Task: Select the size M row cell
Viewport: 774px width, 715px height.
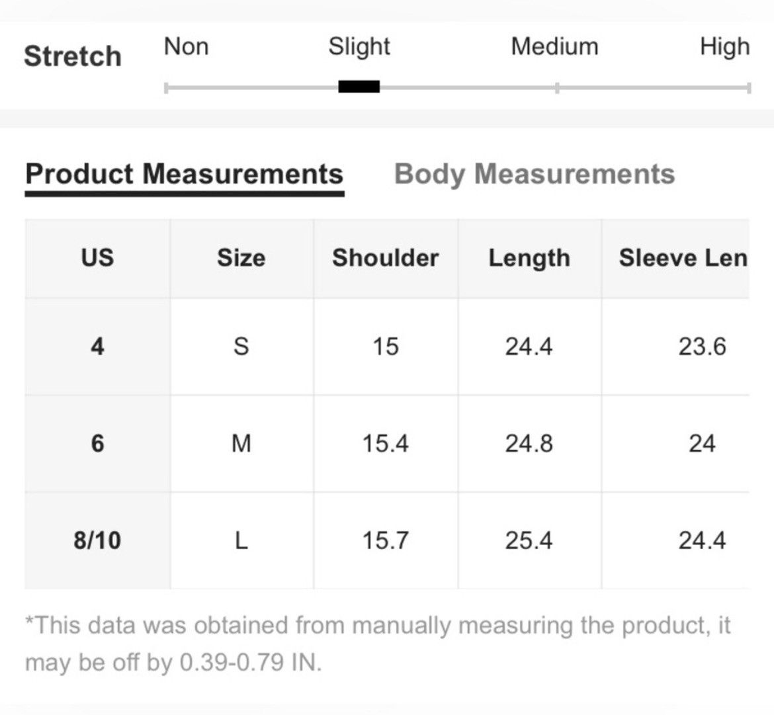Action: [x=241, y=443]
